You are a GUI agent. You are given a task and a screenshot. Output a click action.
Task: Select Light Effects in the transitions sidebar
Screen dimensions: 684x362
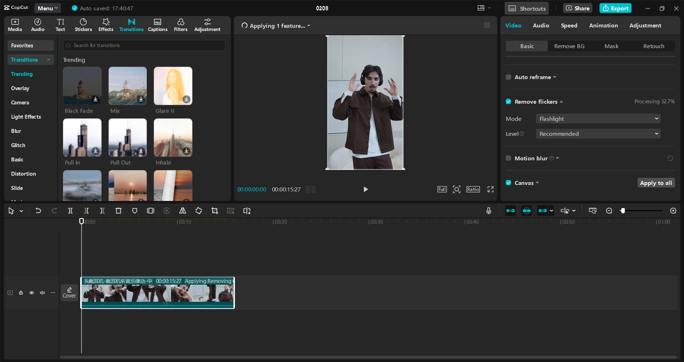pos(26,117)
